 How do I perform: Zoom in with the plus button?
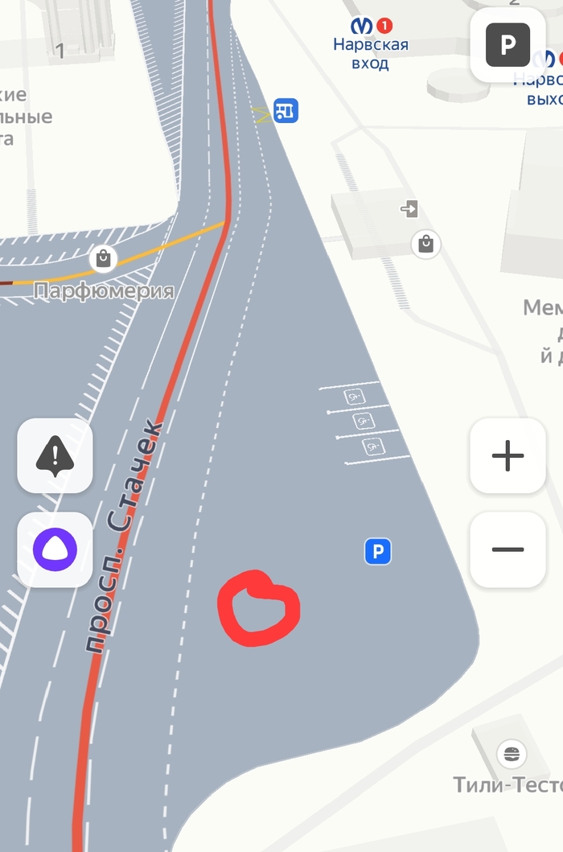[x=508, y=455]
